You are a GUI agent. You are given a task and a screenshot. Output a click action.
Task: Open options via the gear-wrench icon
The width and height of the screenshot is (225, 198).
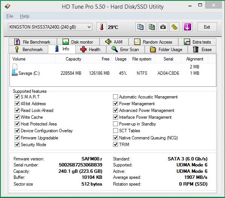click(174, 27)
